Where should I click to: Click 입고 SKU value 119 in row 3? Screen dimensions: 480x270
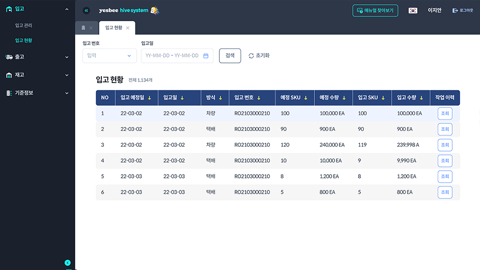pyautogui.click(x=362, y=145)
